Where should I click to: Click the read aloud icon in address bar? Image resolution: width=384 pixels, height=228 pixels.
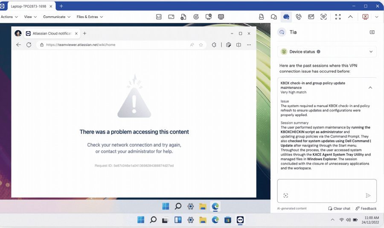pos(192,45)
